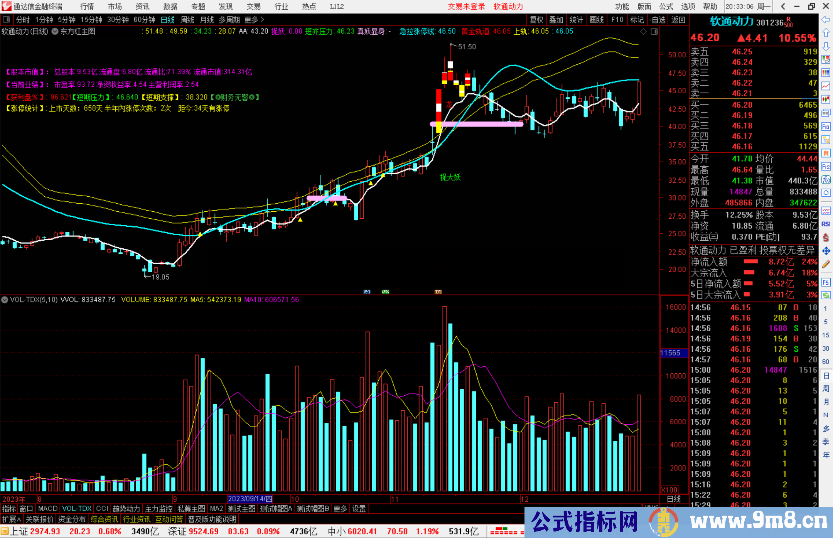
Task: Toggle the chart panel layout icon top-right of chart
Action: coord(654,32)
